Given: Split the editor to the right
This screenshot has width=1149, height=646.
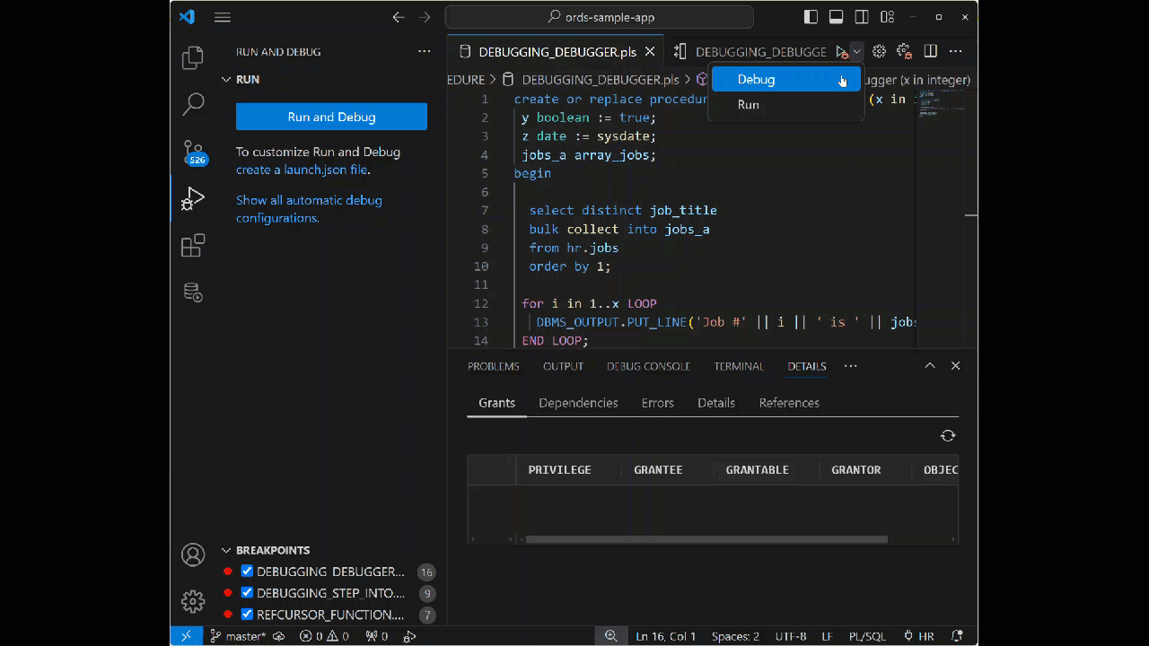Looking at the screenshot, I should pos(931,52).
